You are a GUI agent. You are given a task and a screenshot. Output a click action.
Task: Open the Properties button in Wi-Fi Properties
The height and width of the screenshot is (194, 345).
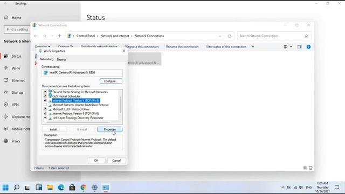(109, 129)
